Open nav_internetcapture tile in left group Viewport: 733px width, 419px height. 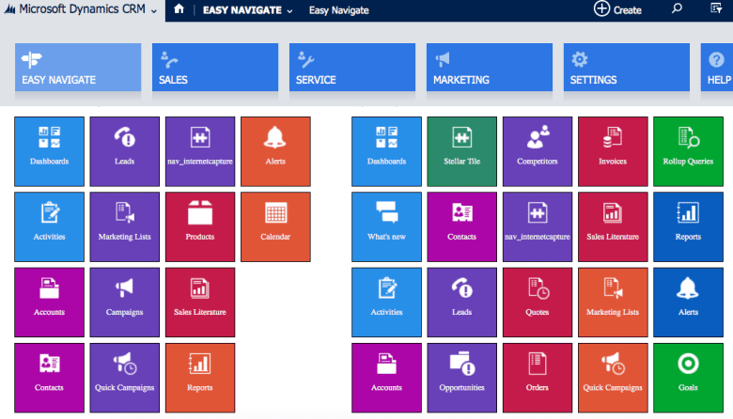200,151
